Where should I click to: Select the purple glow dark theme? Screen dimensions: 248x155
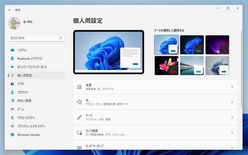coord(217,45)
